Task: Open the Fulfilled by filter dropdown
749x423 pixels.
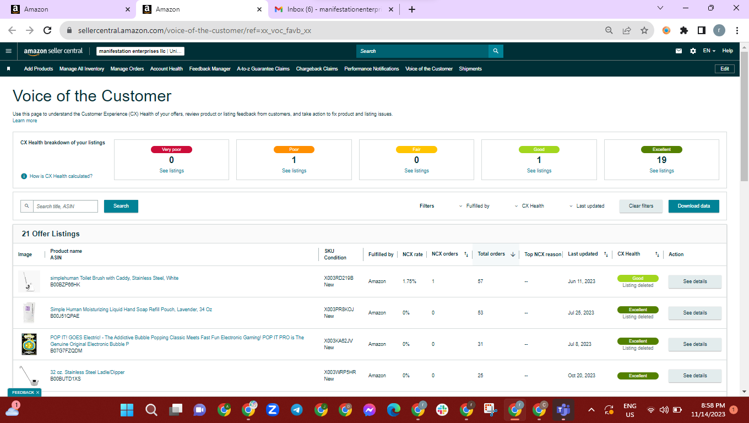Action: 474,206
